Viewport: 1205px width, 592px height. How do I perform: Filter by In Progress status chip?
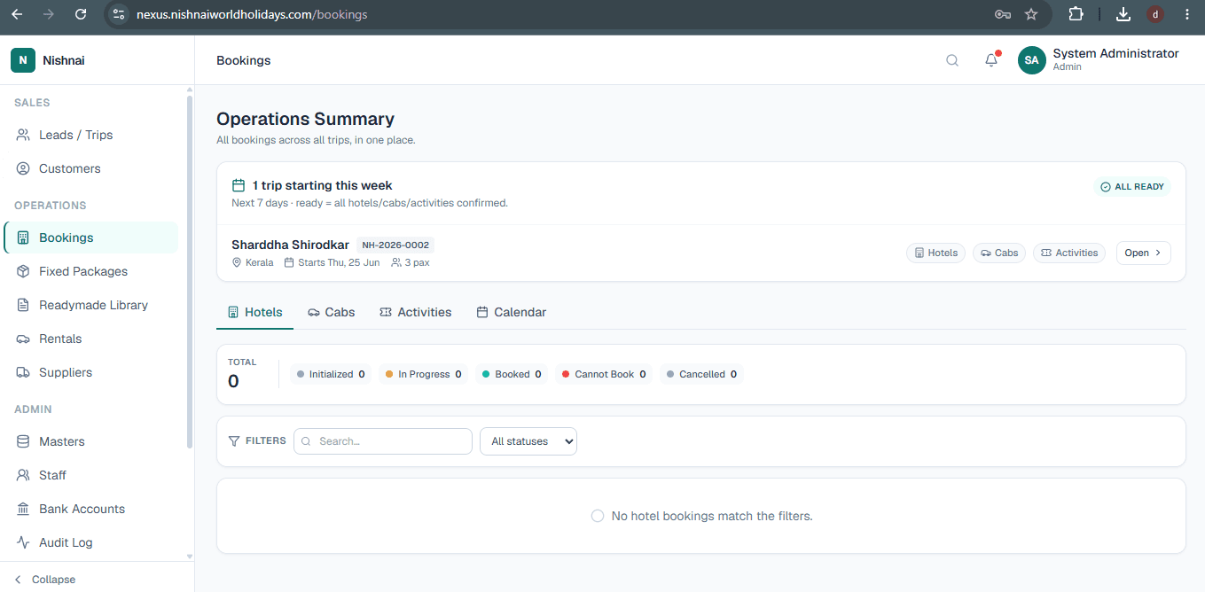click(x=423, y=374)
